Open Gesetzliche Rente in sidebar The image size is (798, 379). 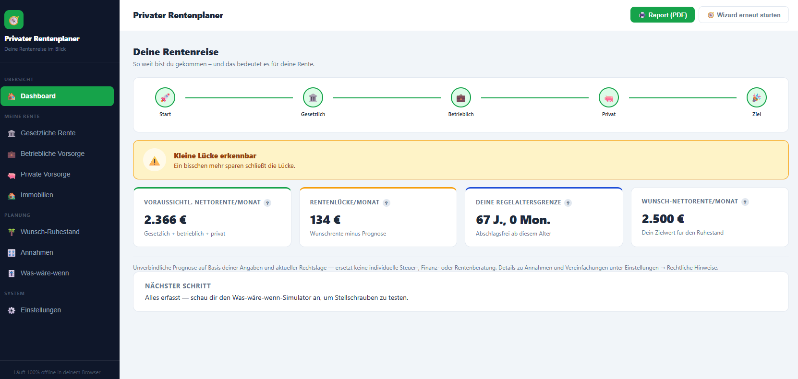tap(57, 133)
